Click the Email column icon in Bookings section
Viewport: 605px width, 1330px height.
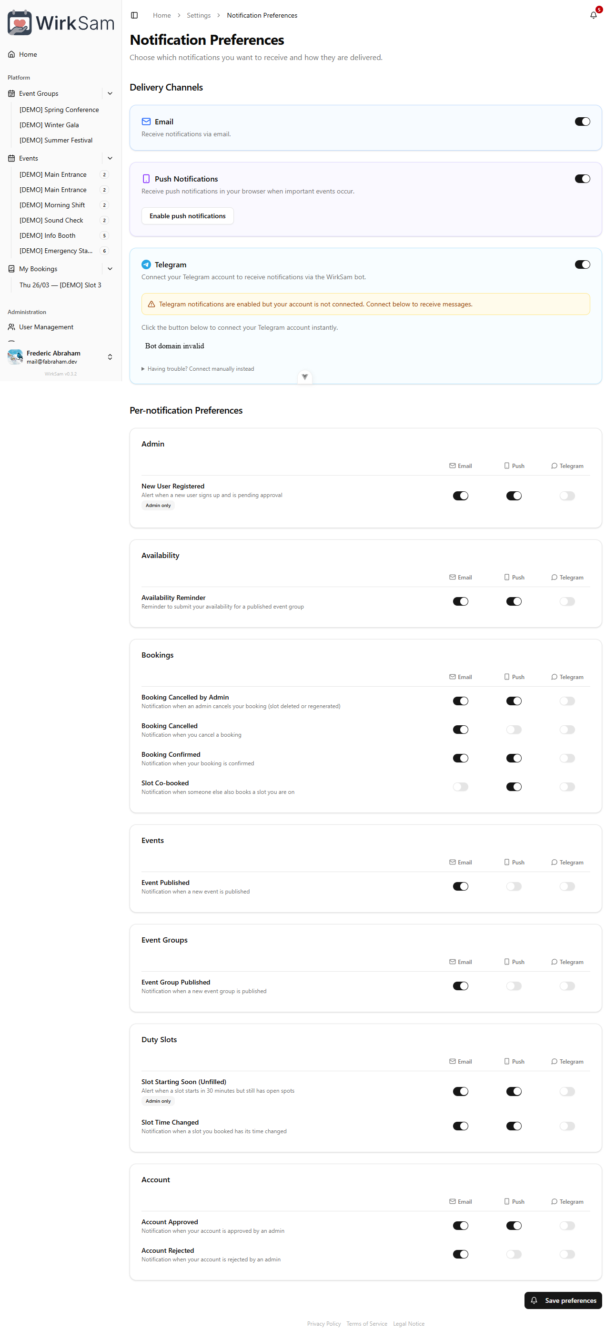[x=453, y=678]
